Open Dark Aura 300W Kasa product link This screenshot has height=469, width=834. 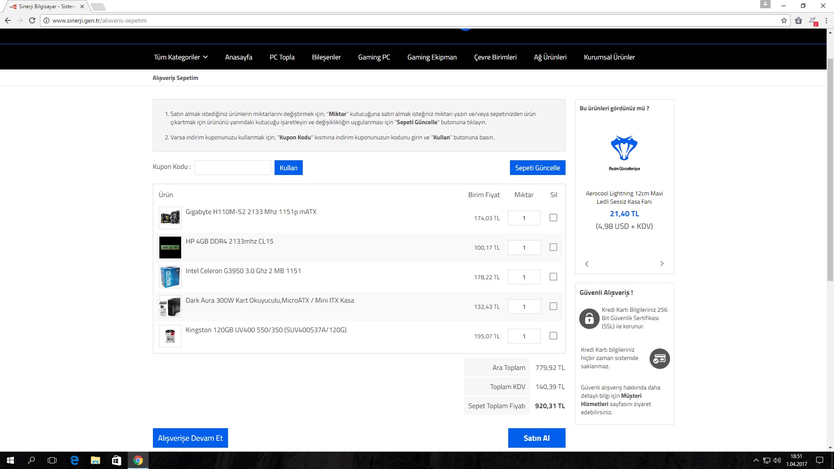coord(270,300)
